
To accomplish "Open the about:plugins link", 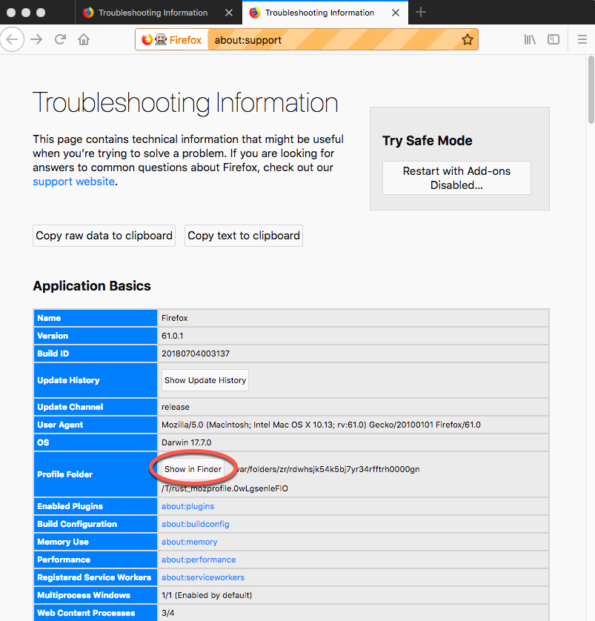I will [187, 506].
